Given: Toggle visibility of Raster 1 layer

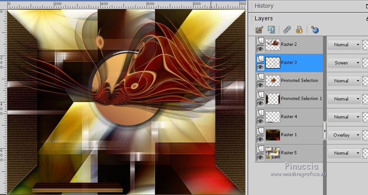Looking at the screenshot, I should [260, 139].
